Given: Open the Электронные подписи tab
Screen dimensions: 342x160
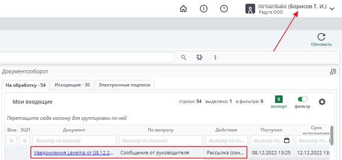Looking at the screenshot, I should tap(124, 85).
